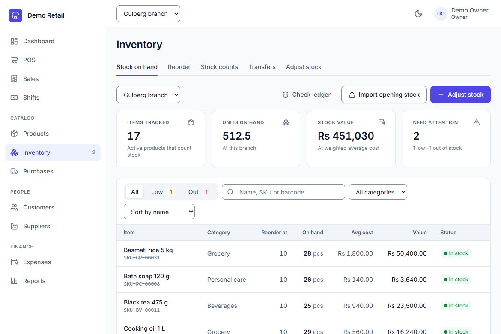Open Shifts from the sidebar

click(x=53, y=98)
